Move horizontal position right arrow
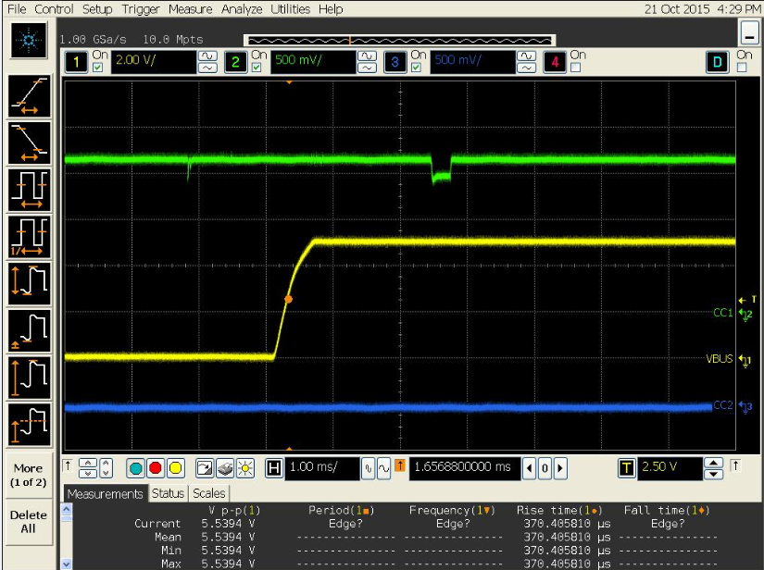 coord(560,468)
